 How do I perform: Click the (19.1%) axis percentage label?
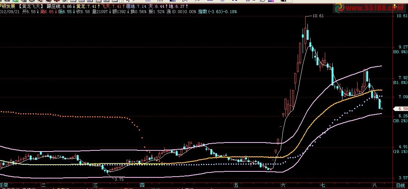(x=400, y=151)
